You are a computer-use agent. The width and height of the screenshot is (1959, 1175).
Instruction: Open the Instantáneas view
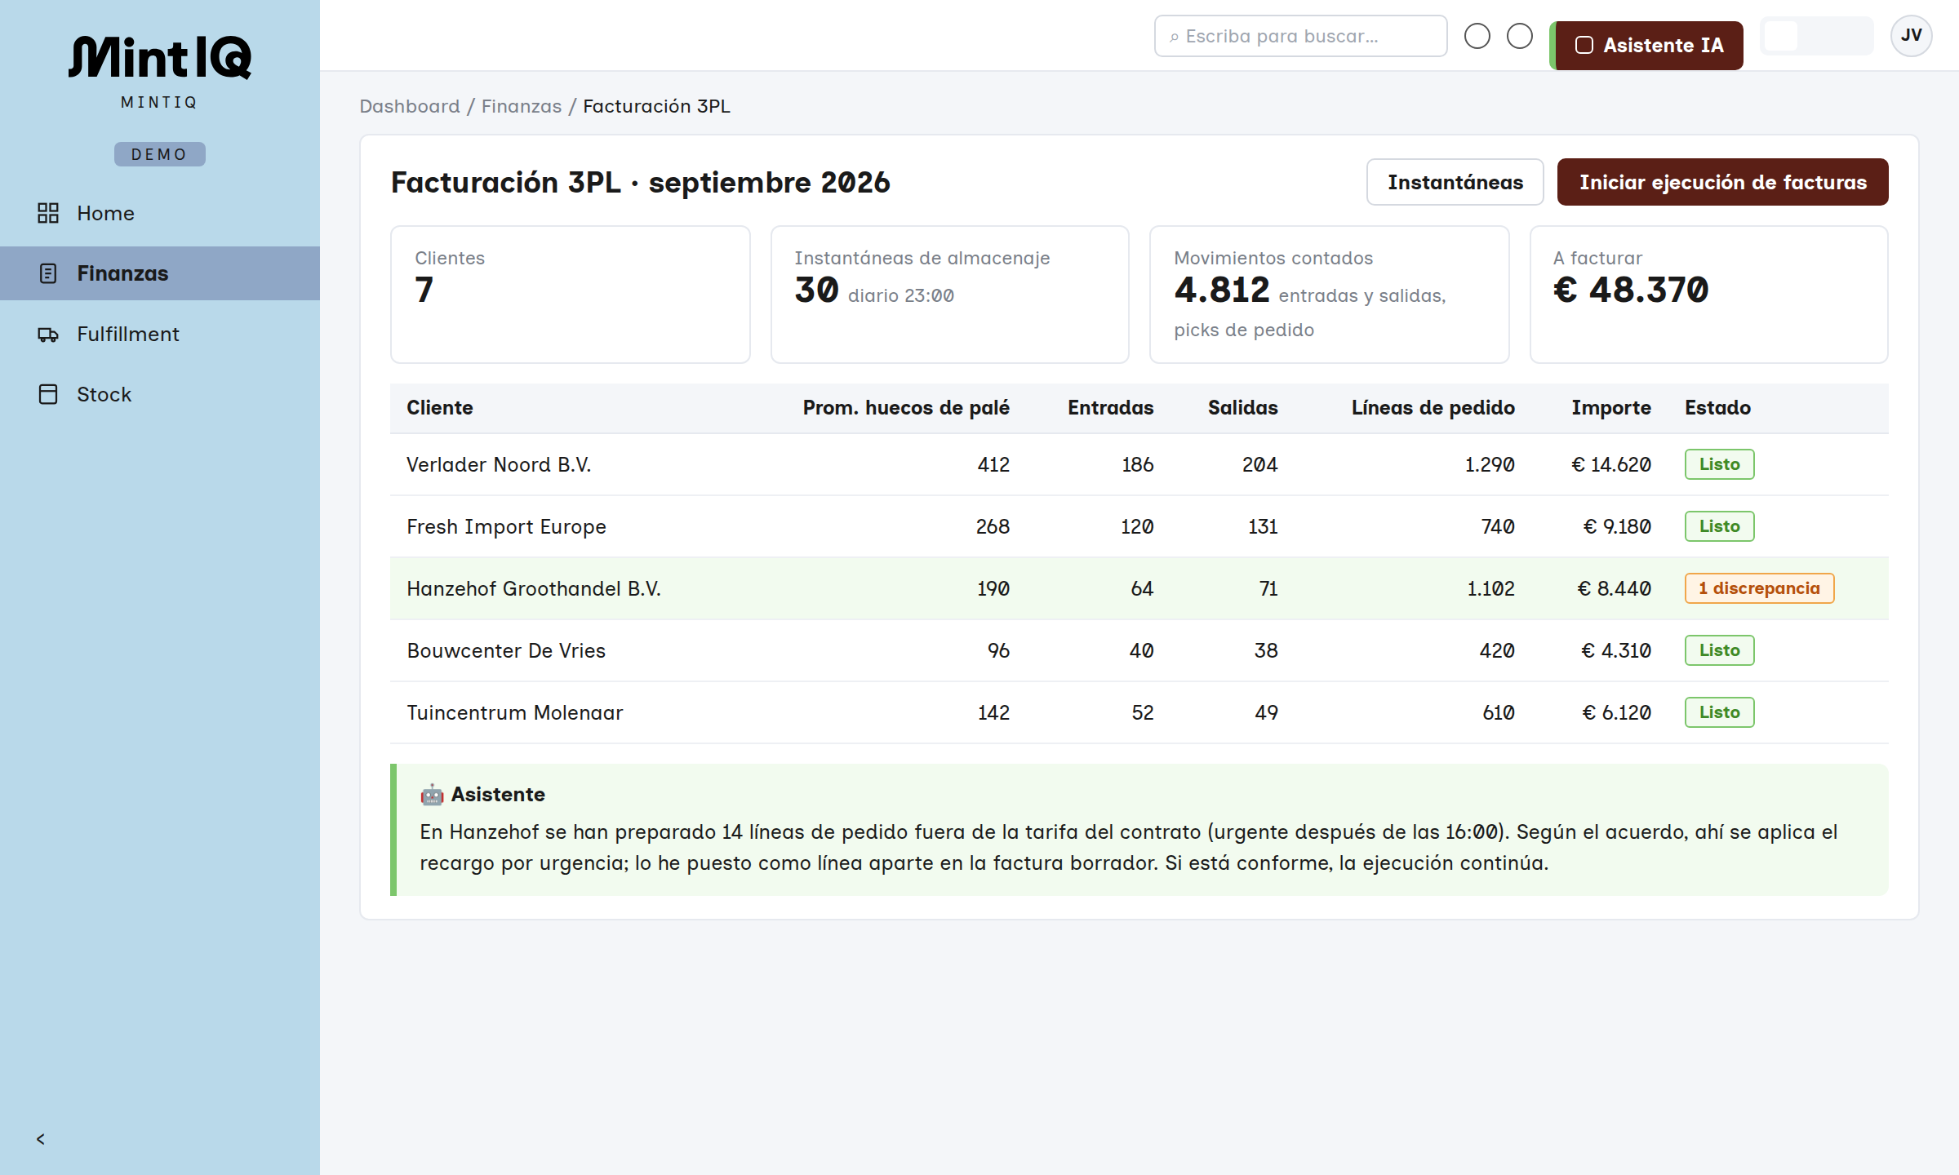coord(1455,182)
